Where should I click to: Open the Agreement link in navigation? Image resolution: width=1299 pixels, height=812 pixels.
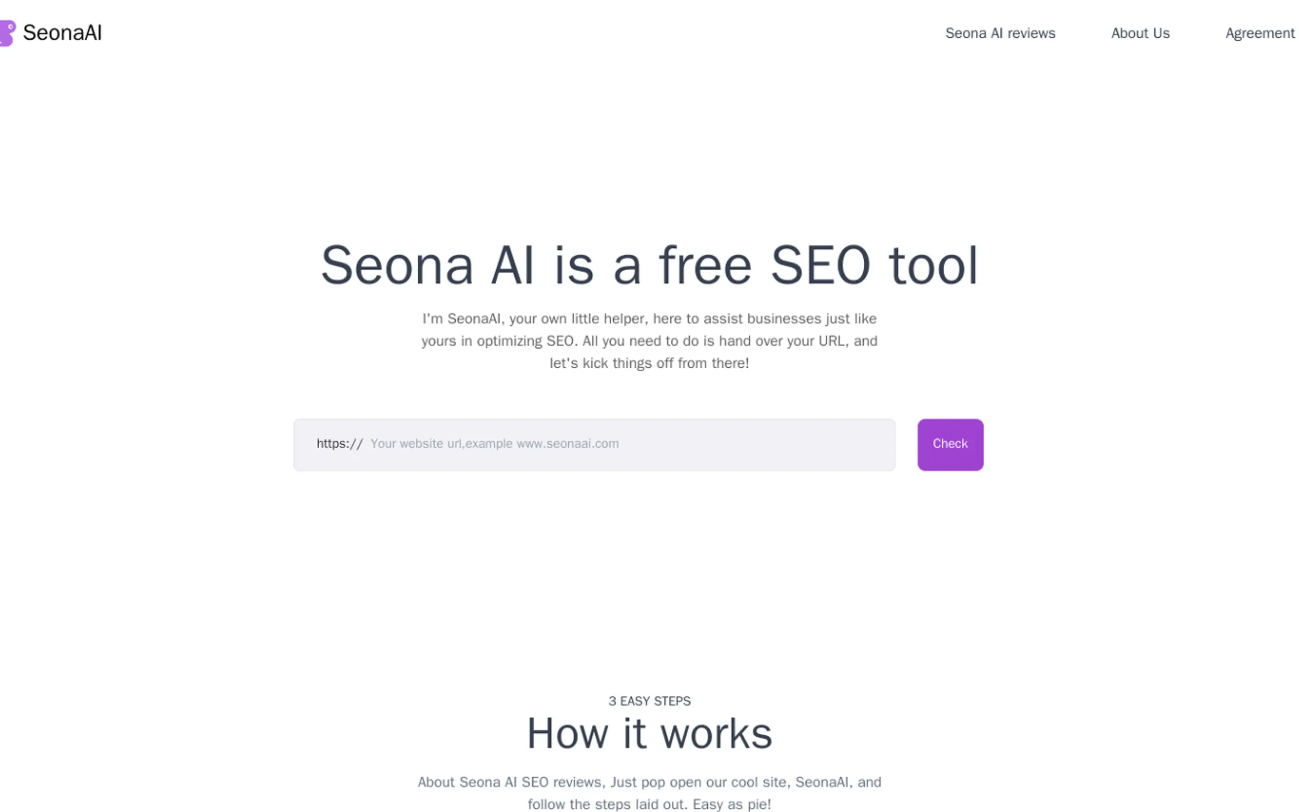[1259, 33]
